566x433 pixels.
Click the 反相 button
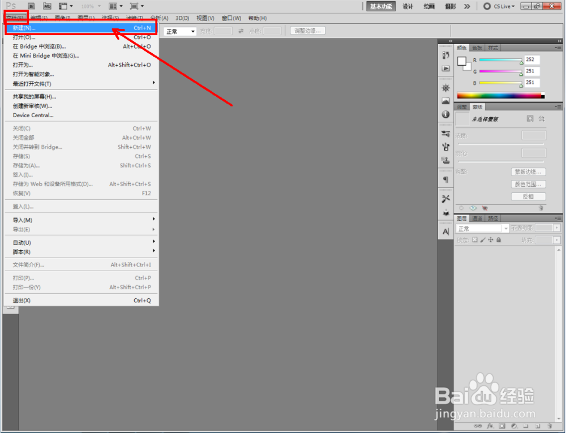[528, 196]
